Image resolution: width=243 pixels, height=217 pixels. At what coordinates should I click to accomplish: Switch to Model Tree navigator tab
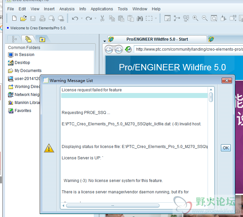[14, 39]
